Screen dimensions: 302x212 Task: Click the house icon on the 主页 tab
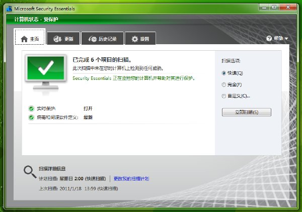click(24, 39)
